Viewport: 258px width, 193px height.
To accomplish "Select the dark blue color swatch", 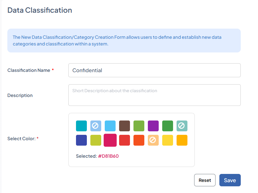I will pyautogui.click(x=81, y=140).
